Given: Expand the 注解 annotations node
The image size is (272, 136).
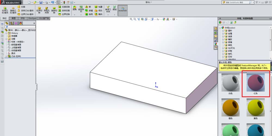Looking at the screenshot, I should [x=7, y=39].
